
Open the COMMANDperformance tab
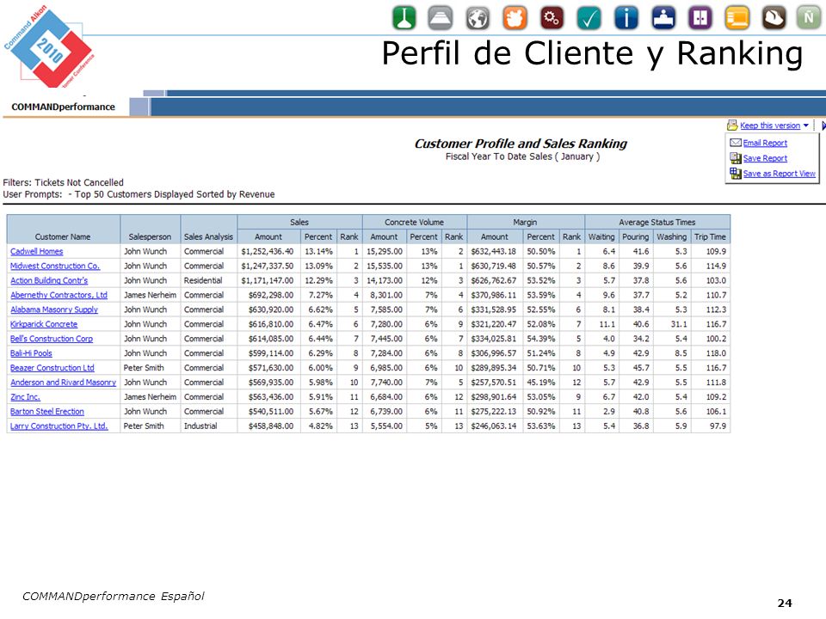[x=63, y=107]
